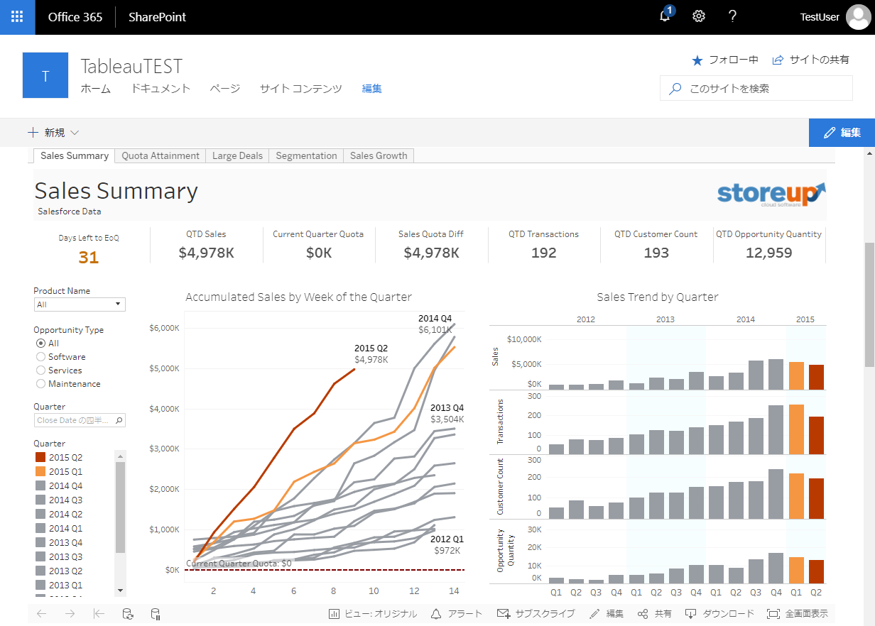Select the Maintenance opportunity type radio button
The image size is (875, 626).
(x=40, y=383)
